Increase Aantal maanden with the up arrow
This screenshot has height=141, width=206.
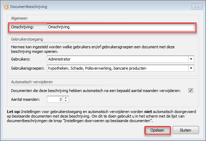tap(66, 98)
